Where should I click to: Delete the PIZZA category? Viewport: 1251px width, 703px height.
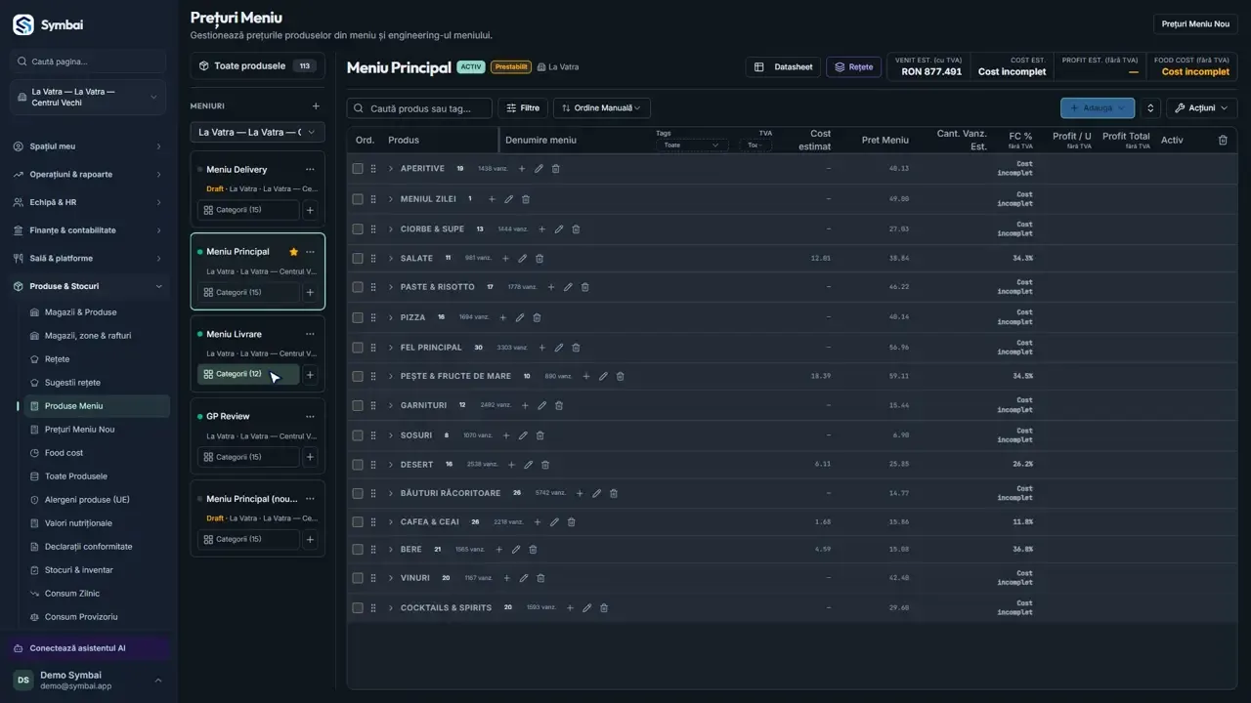(537, 317)
